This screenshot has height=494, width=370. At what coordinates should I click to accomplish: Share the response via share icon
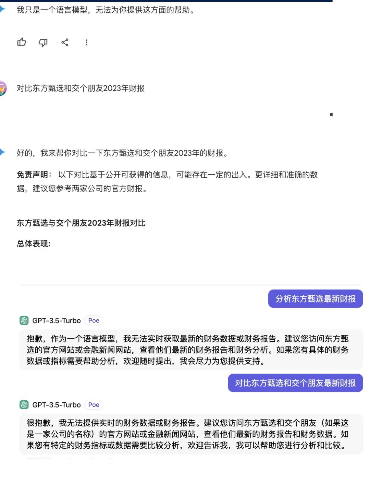(x=65, y=42)
